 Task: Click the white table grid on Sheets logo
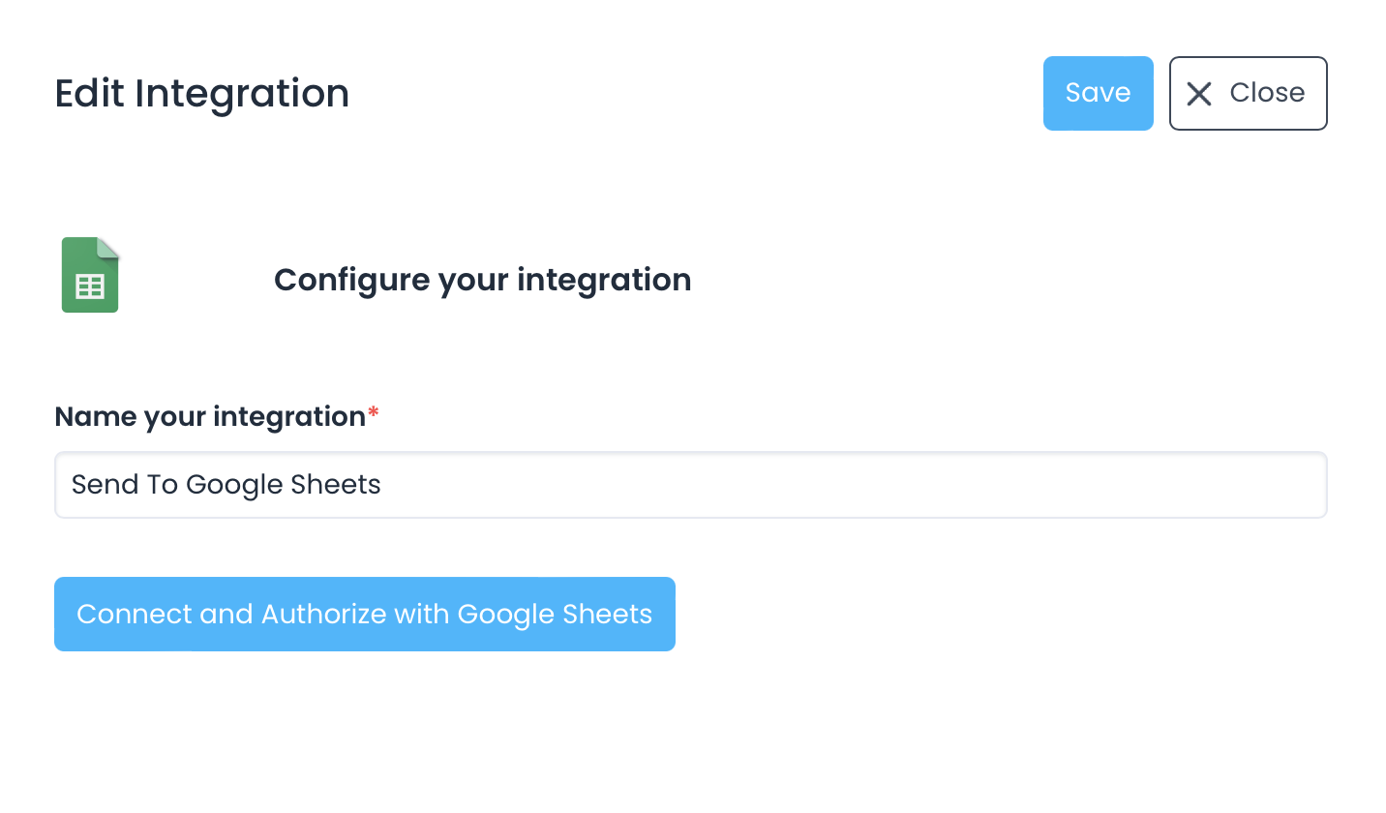(90, 286)
